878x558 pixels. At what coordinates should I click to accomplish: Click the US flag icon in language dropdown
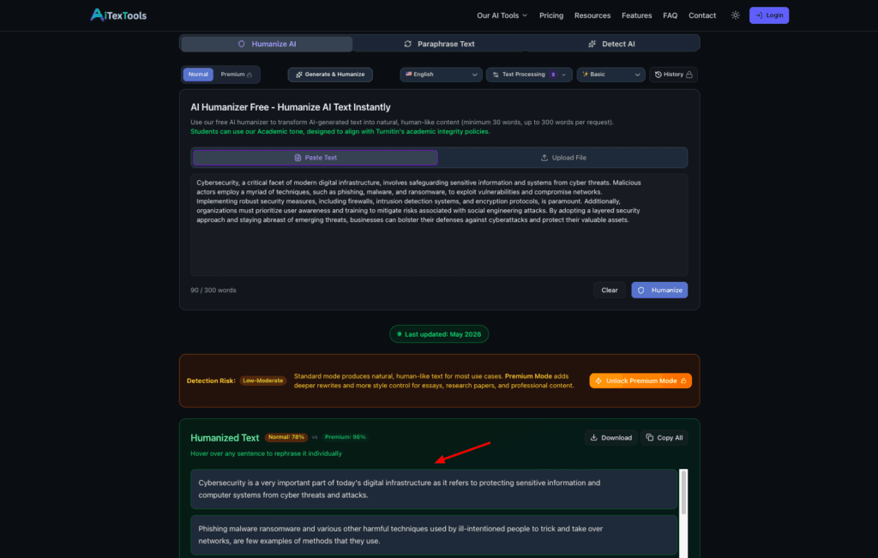409,74
